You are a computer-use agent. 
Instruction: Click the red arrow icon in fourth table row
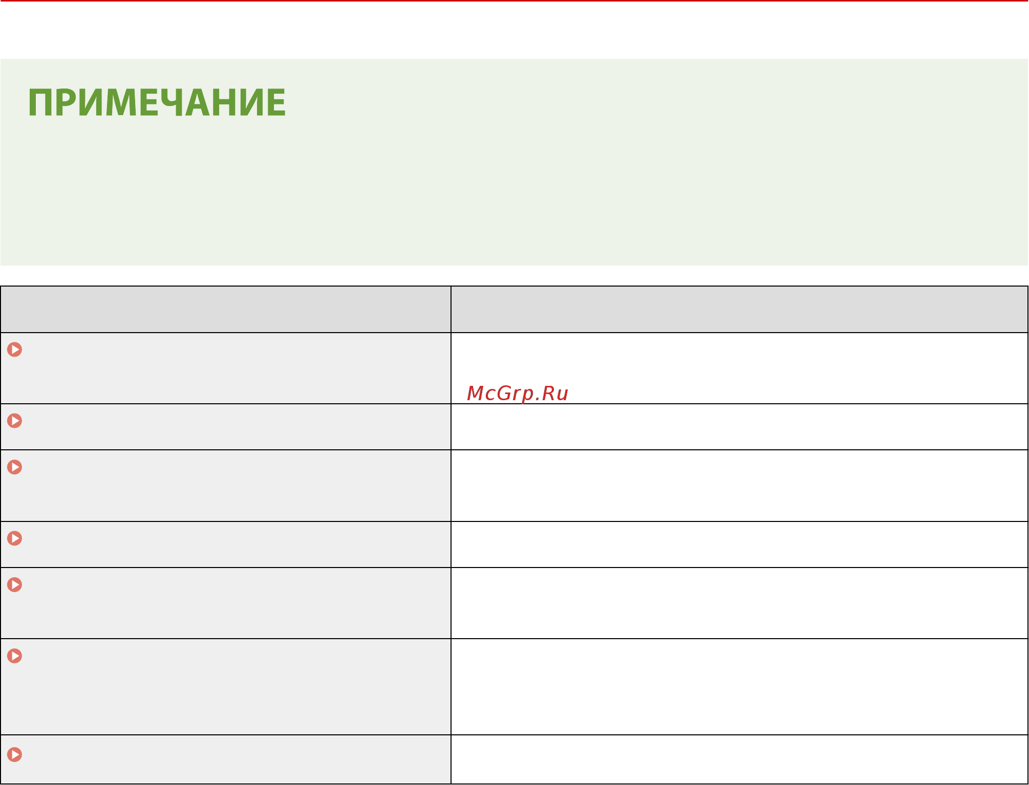coord(15,538)
